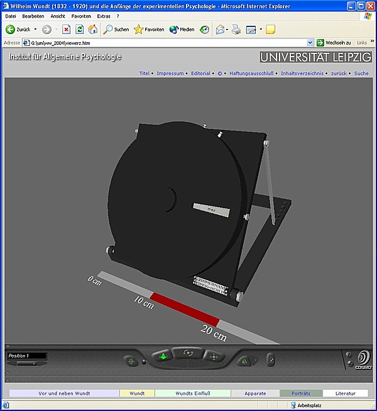
Task: Click the forward navigation arrow icon
Action: [x=47, y=30]
